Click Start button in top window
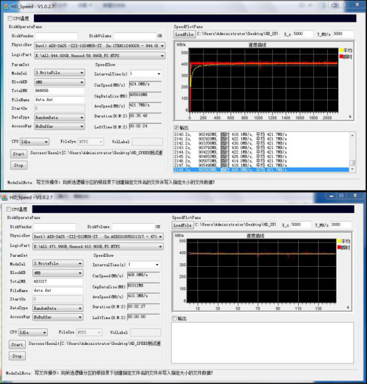Viewport: 367px width, 384px height. (x=19, y=154)
